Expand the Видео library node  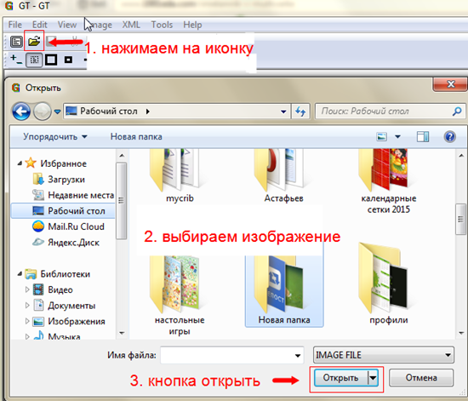27,289
